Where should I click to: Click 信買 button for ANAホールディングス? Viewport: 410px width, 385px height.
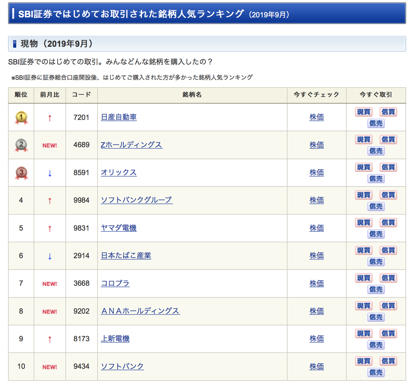point(388,306)
